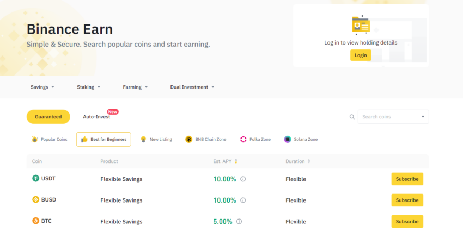The width and height of the screenshot is (463, 232).
Task: Click info icon beside BUSD 10.00% APY
Action: click(x=243, y=200)
